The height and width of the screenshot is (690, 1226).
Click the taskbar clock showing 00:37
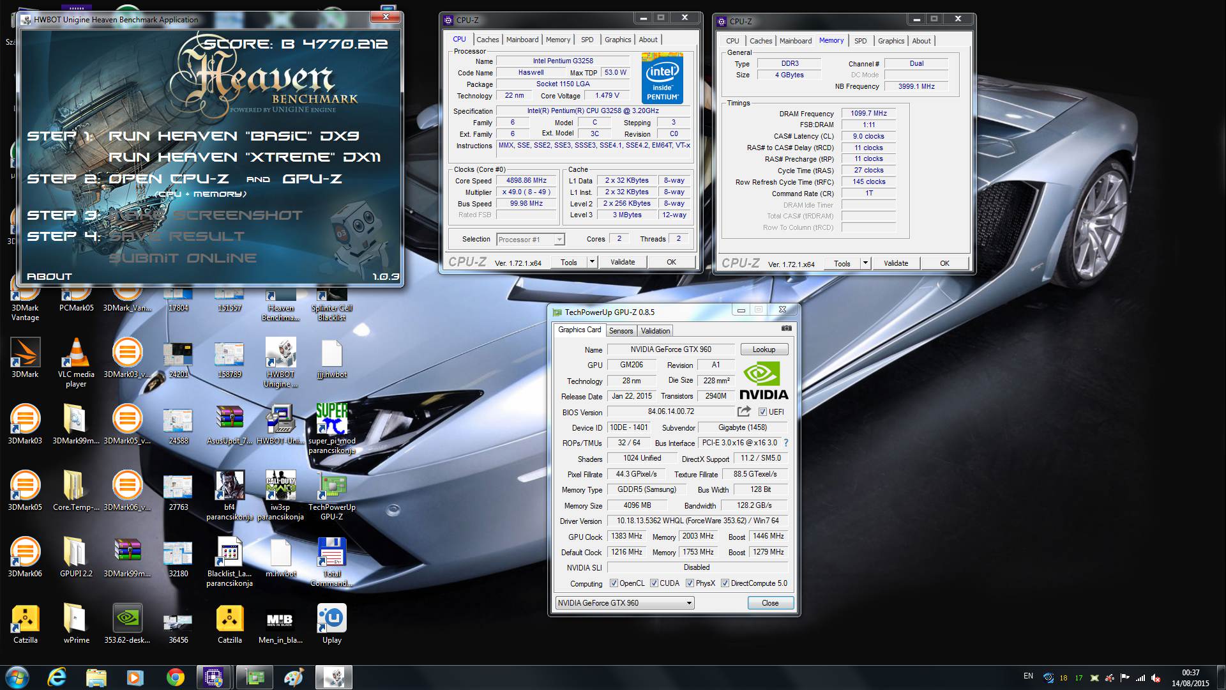coord(1190,673)
